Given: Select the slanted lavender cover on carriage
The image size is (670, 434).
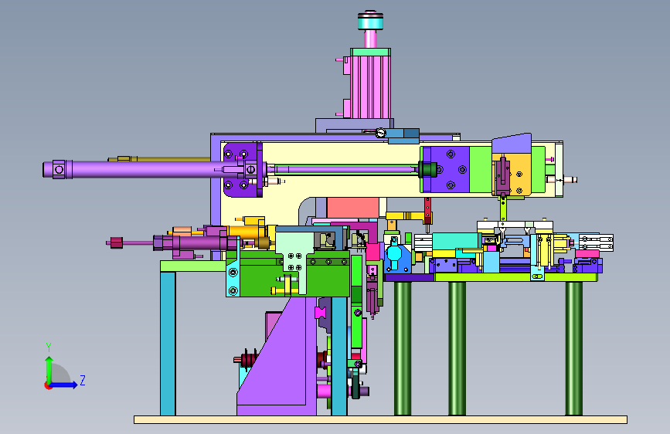Looking at the screenshot, I should 512,144.
